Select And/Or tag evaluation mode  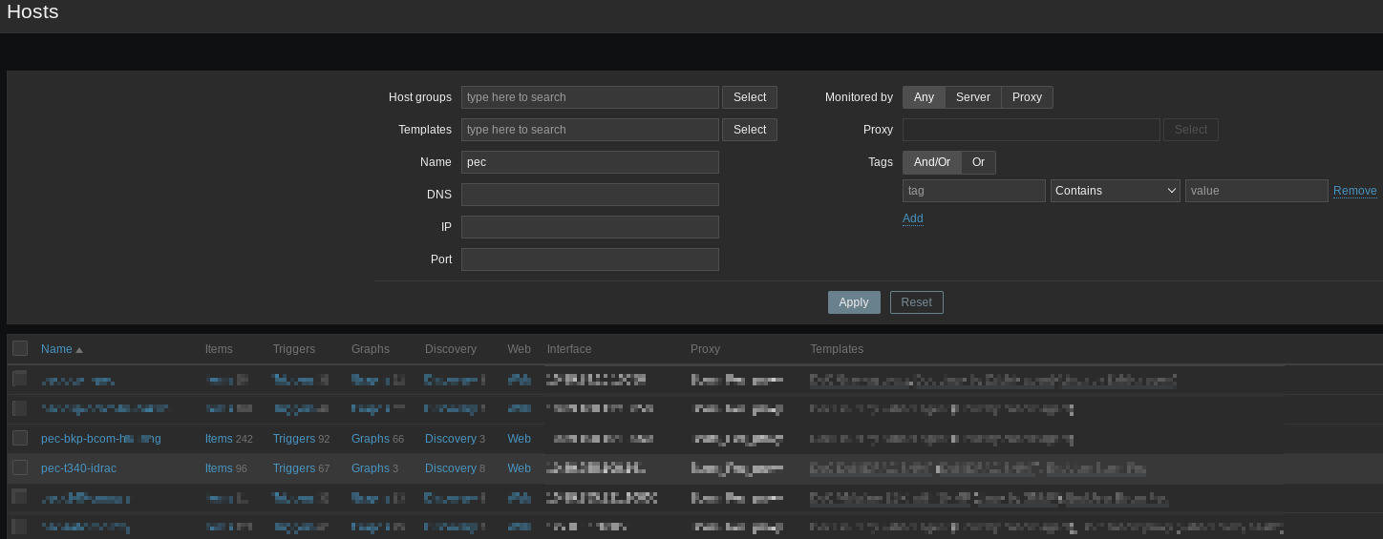(931, 162)
